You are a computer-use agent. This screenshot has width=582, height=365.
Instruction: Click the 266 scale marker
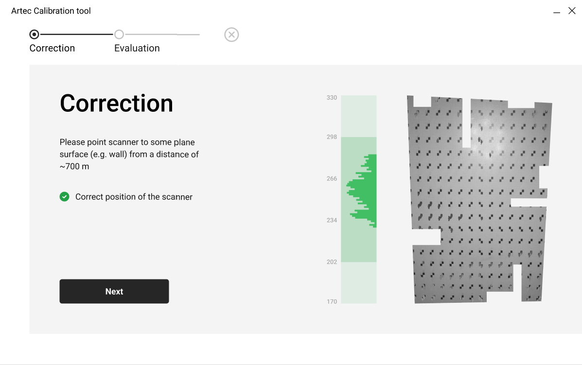[332, 179]
